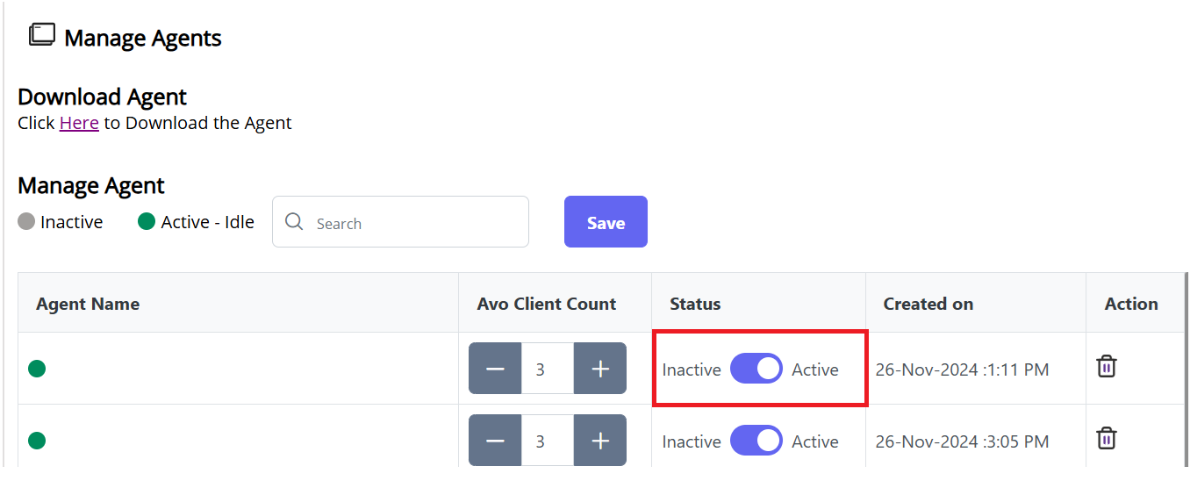This screenshot has width=1190, height=488.
Task: Toggle status switch for the second agent
Action: point(756,441)
